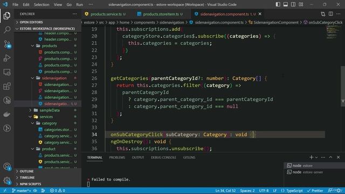The image size is (345, 194).
Task: Open the Extensions view
Action: [x=7, y=86]
